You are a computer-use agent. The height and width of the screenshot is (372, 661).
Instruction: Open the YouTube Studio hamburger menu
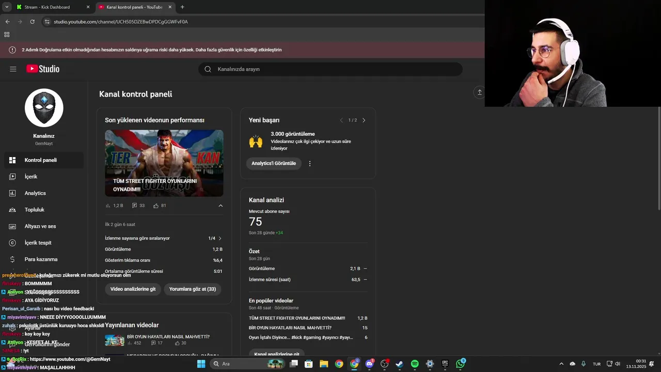[x=13, y=69]
